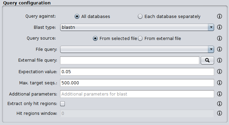
Task: Click the Expectation value field showing 0.05
Action: (x=137, y=71)
